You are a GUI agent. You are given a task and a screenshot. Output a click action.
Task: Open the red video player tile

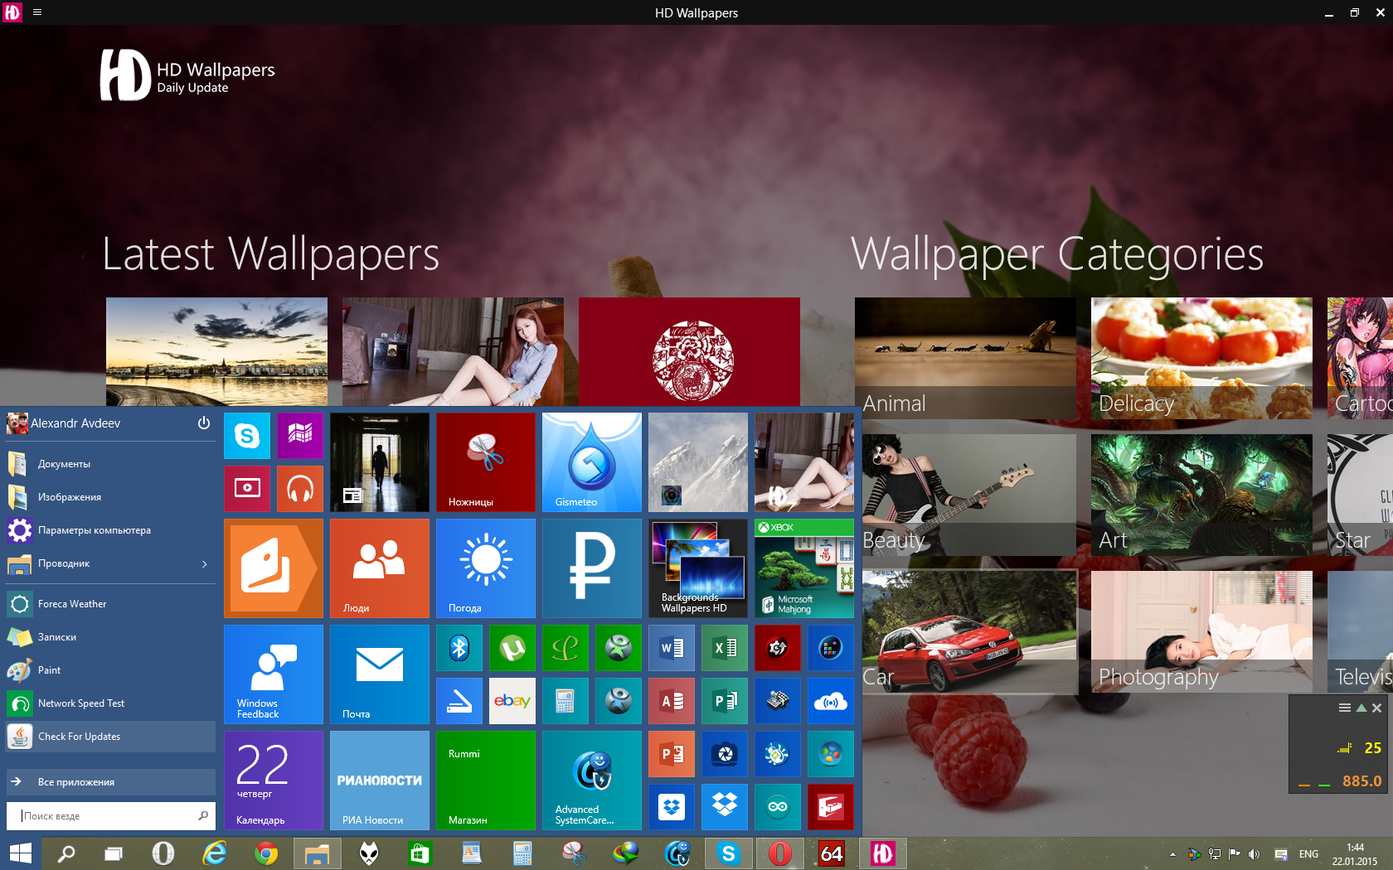tap(247, 489)
